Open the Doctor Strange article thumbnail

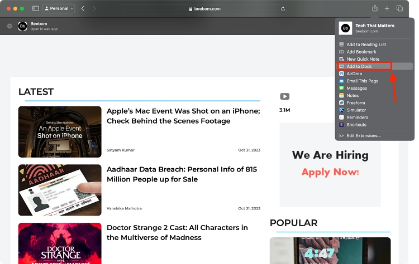tap(60, 243)
